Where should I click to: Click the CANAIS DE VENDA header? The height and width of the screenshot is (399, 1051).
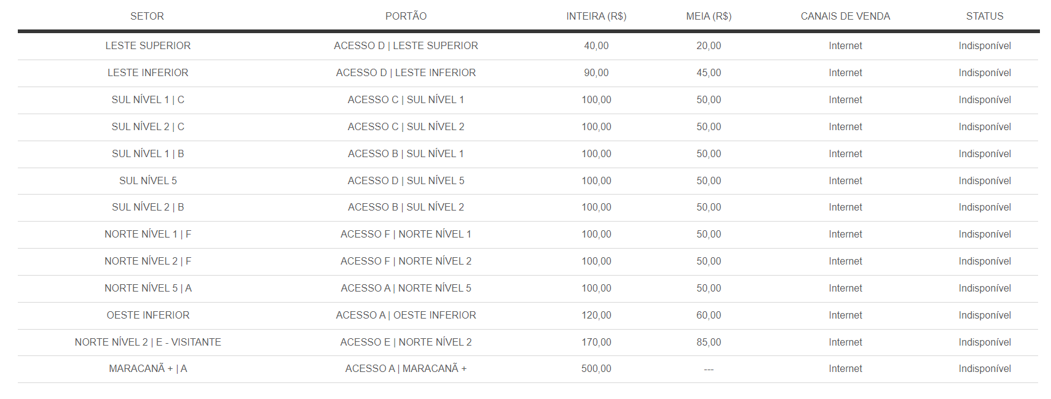845,16
